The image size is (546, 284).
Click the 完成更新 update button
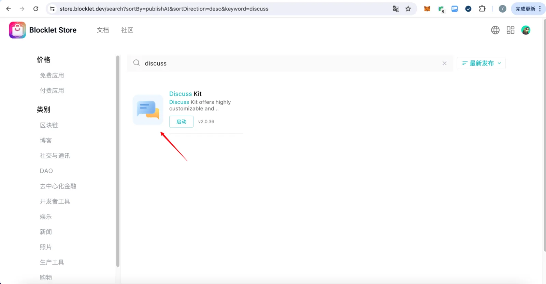525,9
